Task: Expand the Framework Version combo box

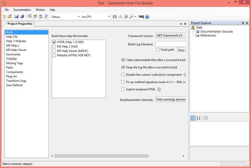Action: pos(170,36)
